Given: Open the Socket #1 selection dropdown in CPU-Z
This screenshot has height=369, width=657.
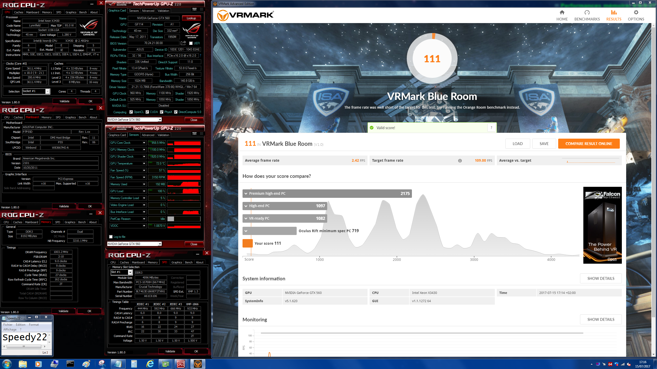Looking at the screenshot, I should tap(47, 91).
